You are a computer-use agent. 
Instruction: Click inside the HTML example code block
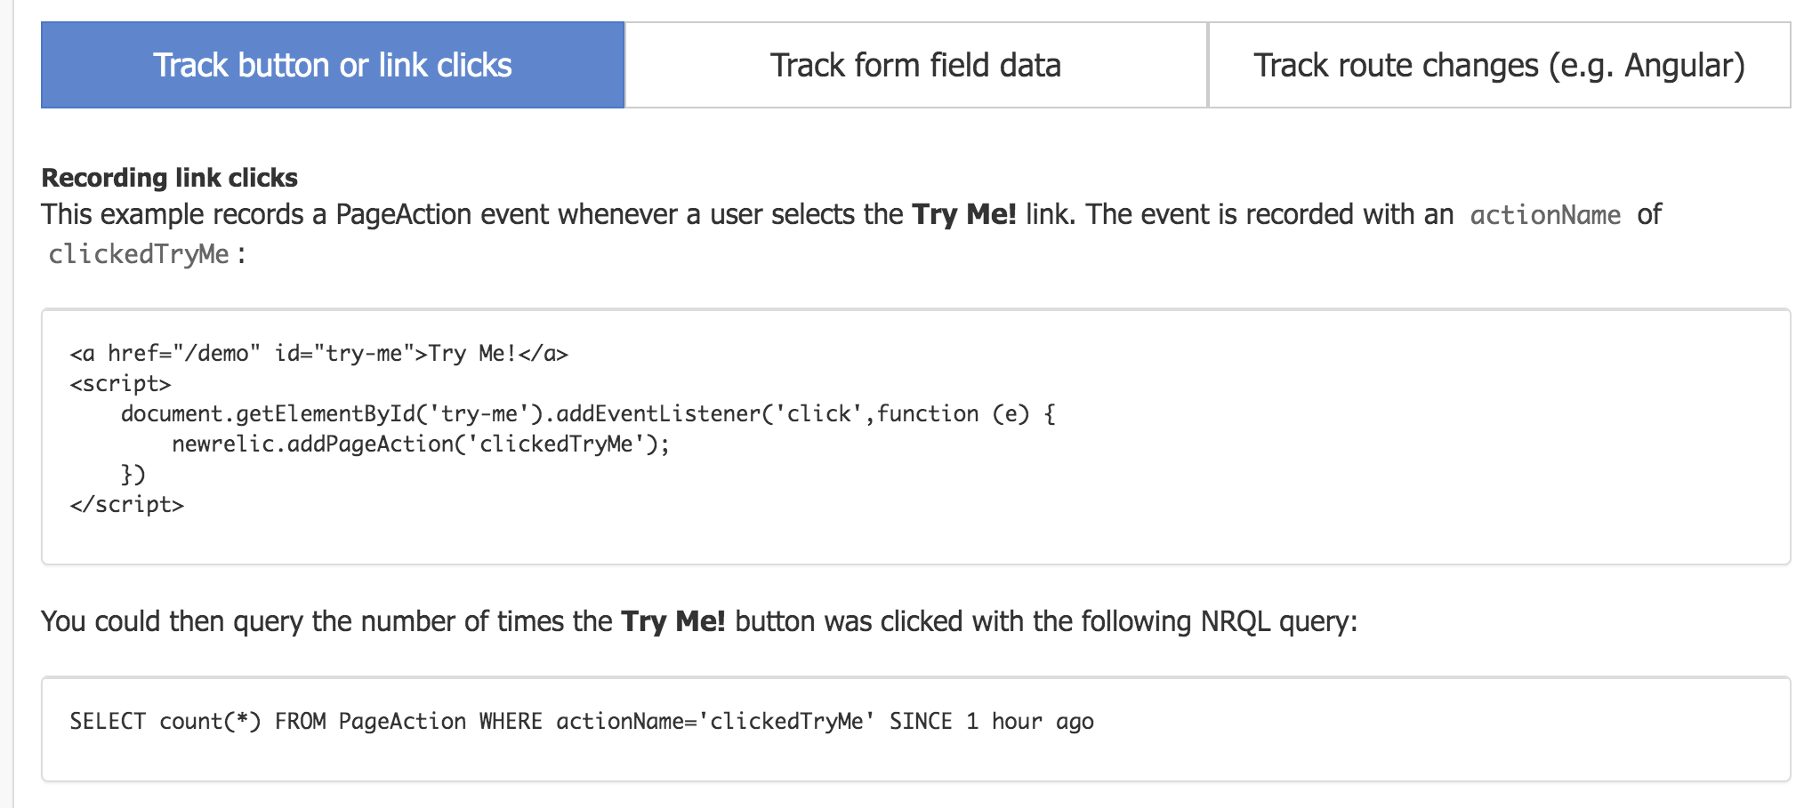pos(915,436)
